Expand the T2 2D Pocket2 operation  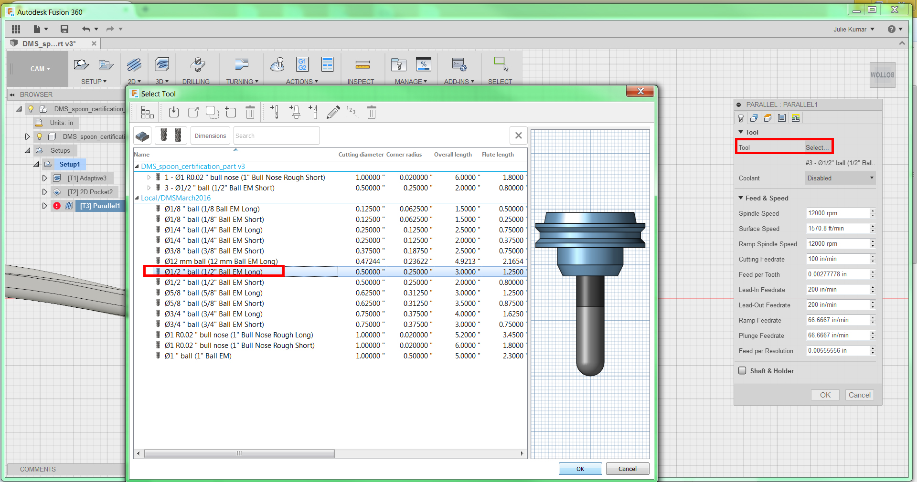click(x=44, y=192)
